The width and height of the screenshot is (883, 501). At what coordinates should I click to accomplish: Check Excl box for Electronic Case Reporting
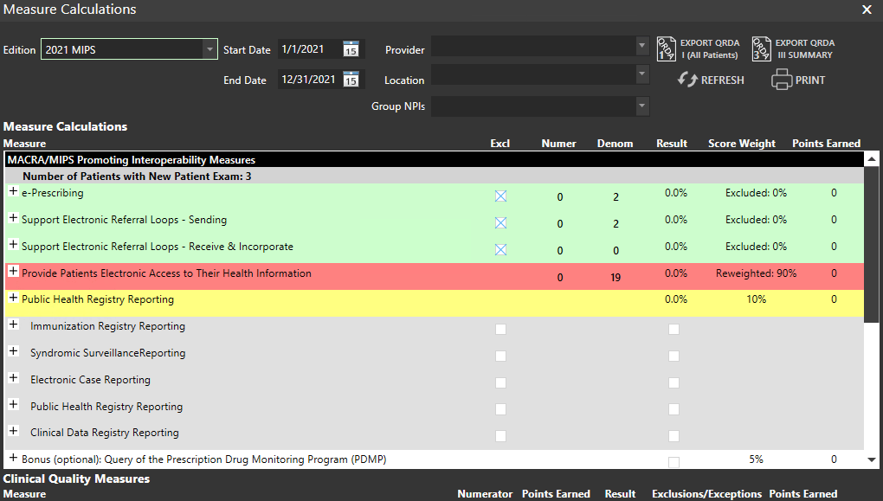(500, 382)
